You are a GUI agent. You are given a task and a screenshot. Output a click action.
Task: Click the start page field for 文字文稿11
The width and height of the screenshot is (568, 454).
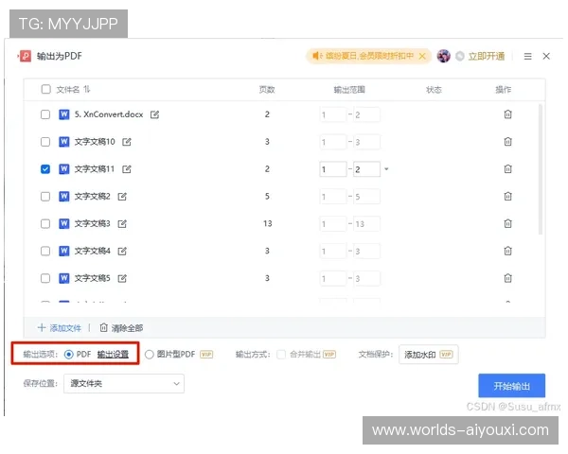pyautogui.click(x=332, y=169)
